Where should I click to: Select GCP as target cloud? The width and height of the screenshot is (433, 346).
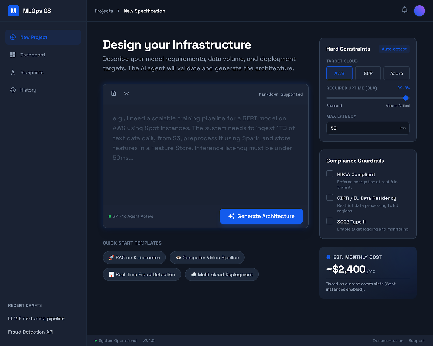point(368,73)
